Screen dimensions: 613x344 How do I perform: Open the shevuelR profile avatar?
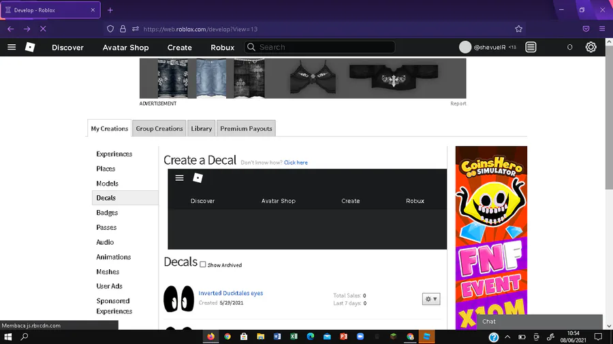click(465, 47)
